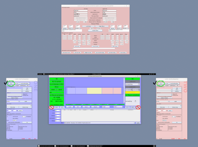Click the workspace icon at the bottom taskbar end

pyautogui.click(x=154, y=146)
